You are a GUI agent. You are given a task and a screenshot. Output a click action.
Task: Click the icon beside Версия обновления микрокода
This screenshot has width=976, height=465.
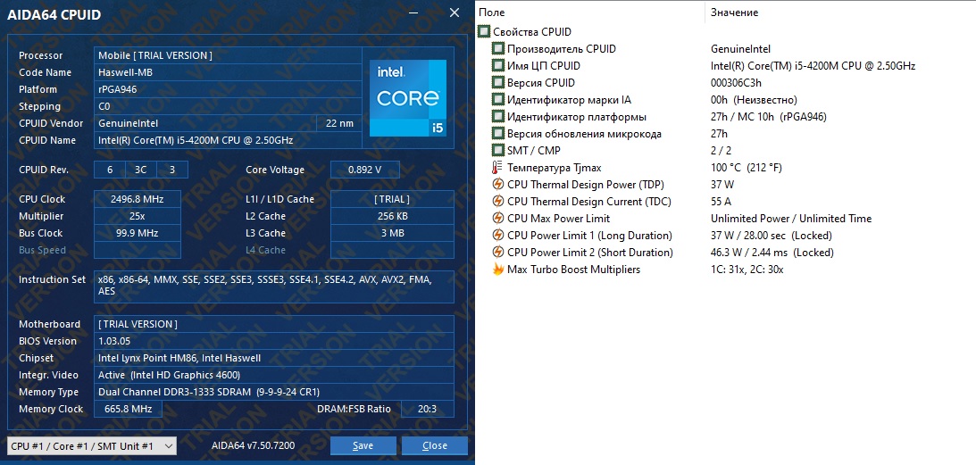coord(498,134)
